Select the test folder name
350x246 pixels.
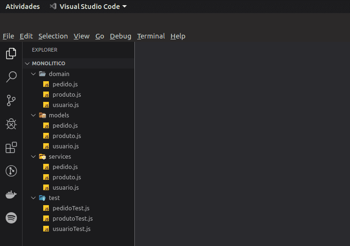coord(54,198)
